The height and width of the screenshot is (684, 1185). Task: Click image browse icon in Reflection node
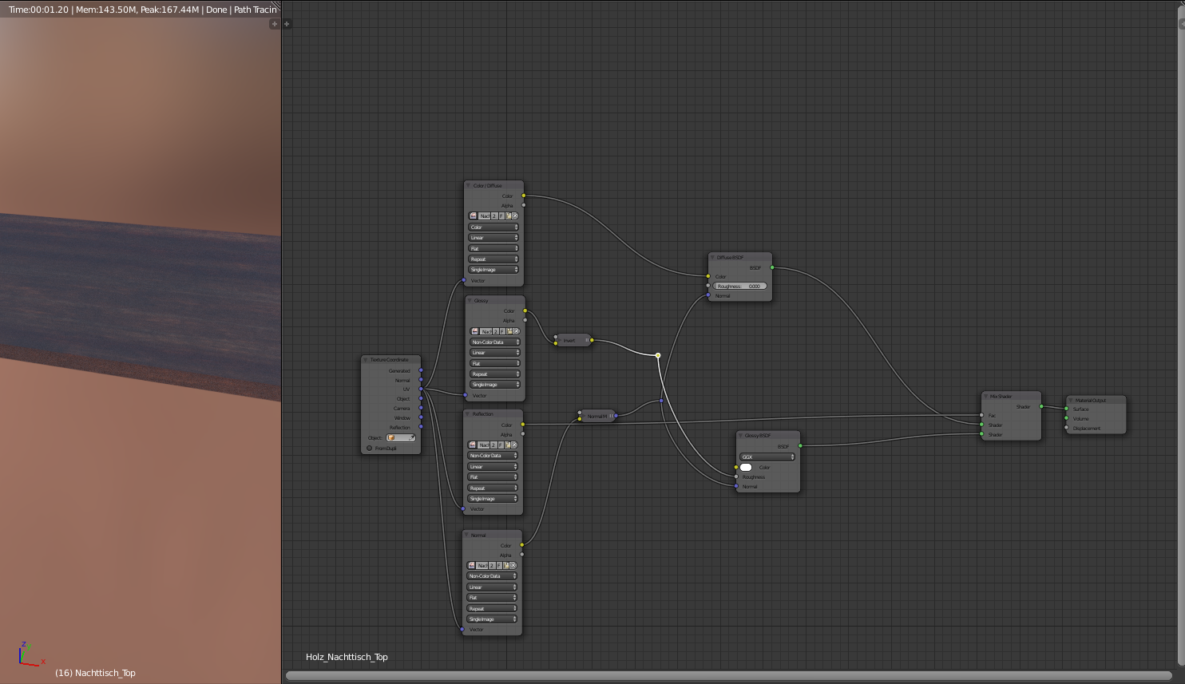click(473, 445)
